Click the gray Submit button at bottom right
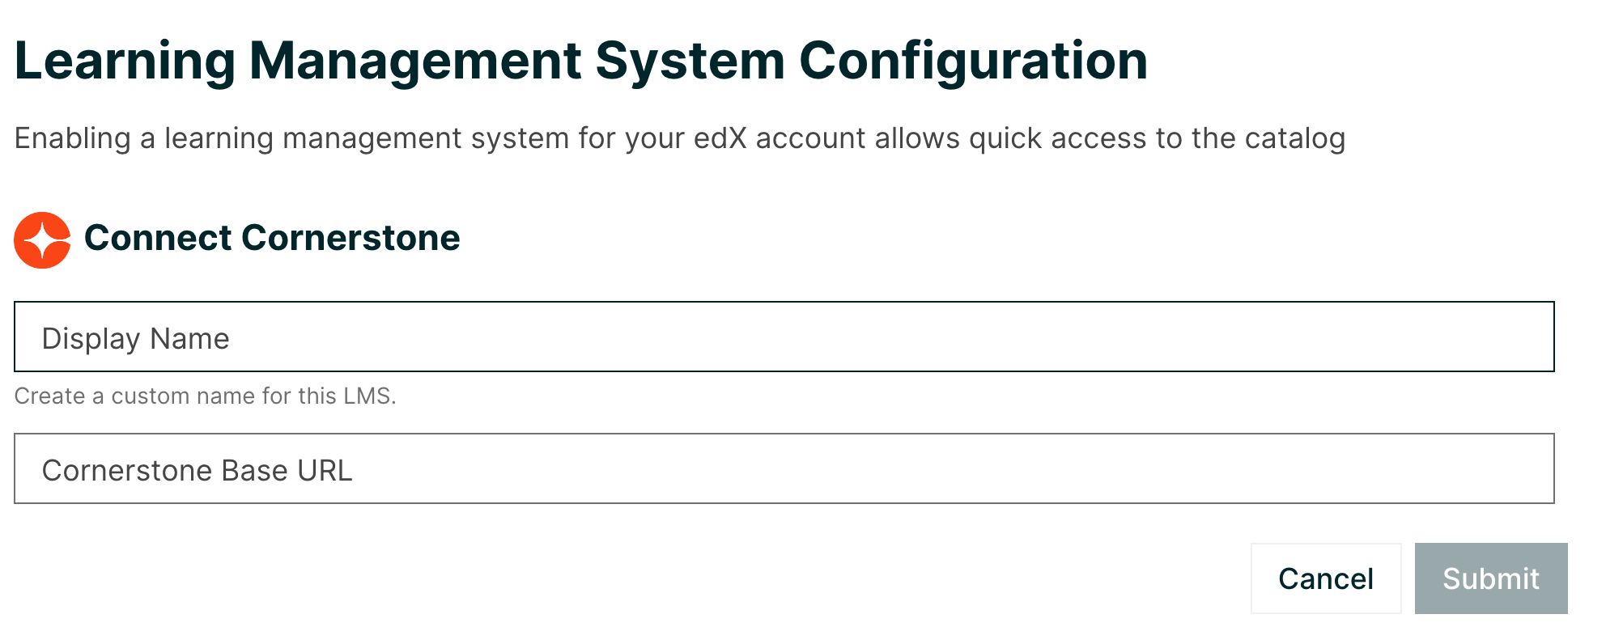This screenshot has width=1606, height=644. click(x=1489, y=578)
